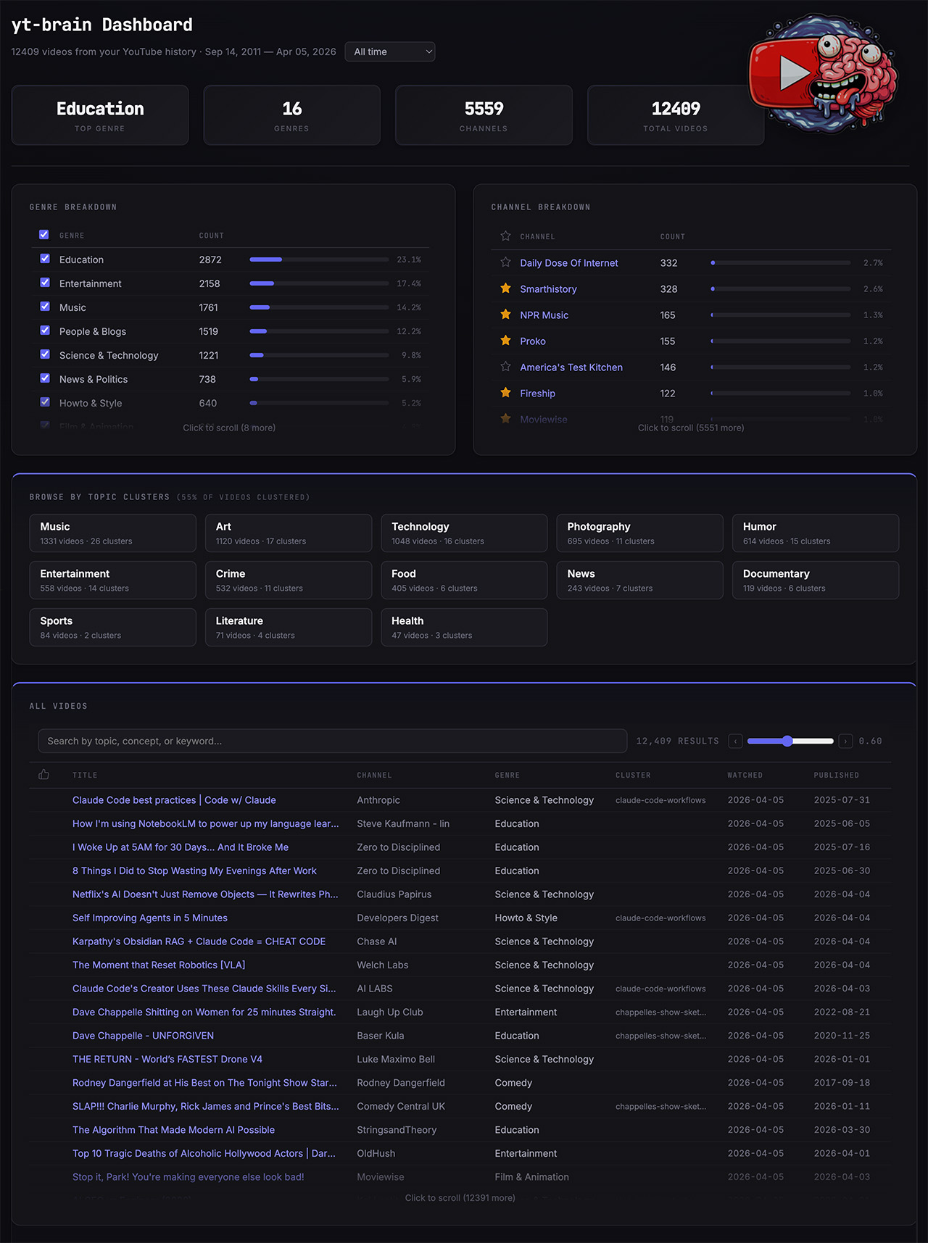Toggle the star beside Fireship
The width and height of the screenshot is (928, 1243).
point(505,393)
